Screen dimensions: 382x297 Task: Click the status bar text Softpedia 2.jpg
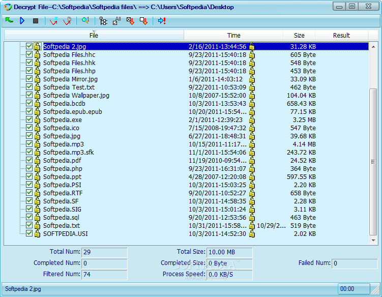point(23,289)
